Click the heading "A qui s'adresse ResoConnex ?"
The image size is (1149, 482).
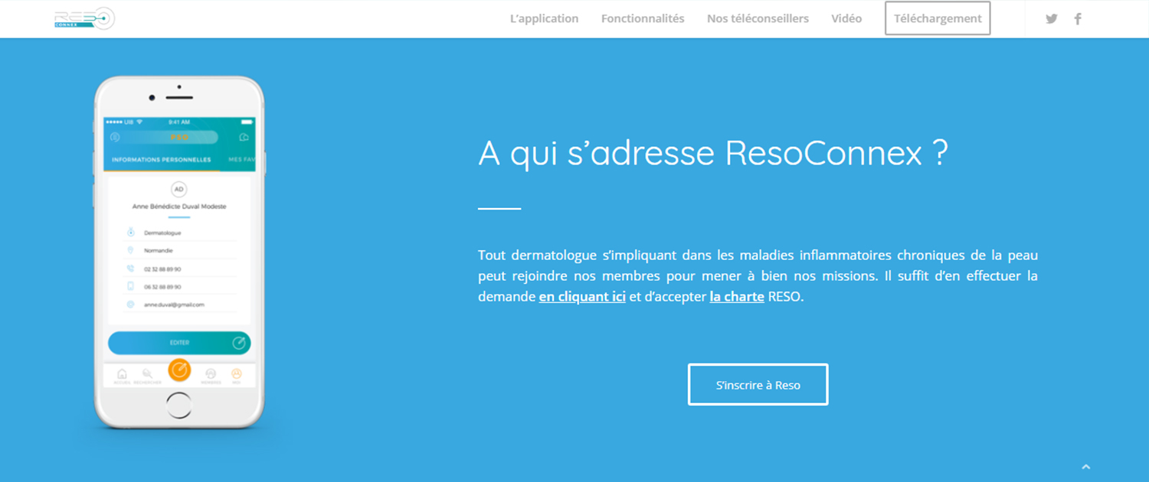(713, 154)
